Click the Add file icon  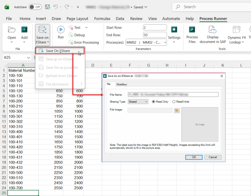[x=24, y=30]
